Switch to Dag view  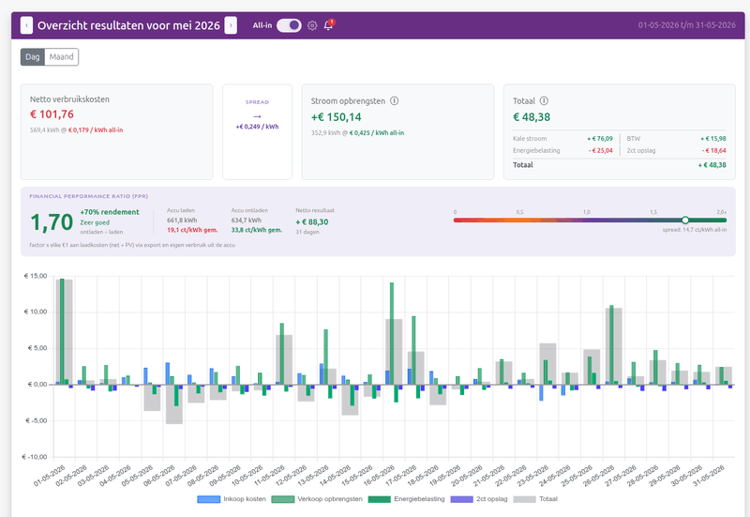[33, 57]
